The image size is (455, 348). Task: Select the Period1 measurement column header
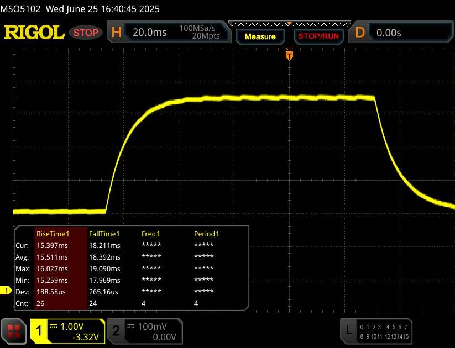pyautogui.click(x=206, y=234)
